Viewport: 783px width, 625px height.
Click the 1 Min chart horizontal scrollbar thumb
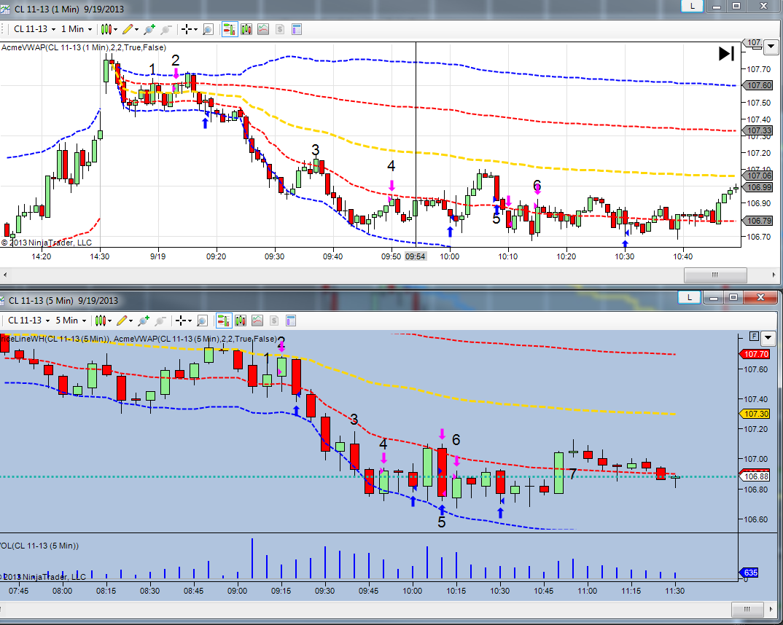coord(715,275)
